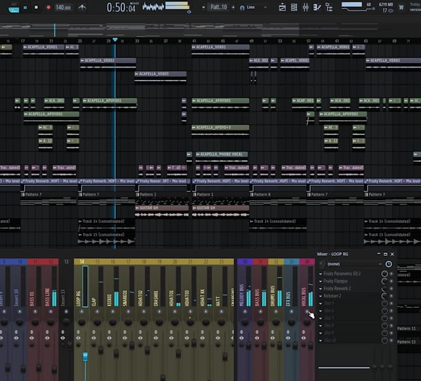
Task: Click the output oscilloscope waveform display
Action: pyautogui.click(x=153, y=7)
